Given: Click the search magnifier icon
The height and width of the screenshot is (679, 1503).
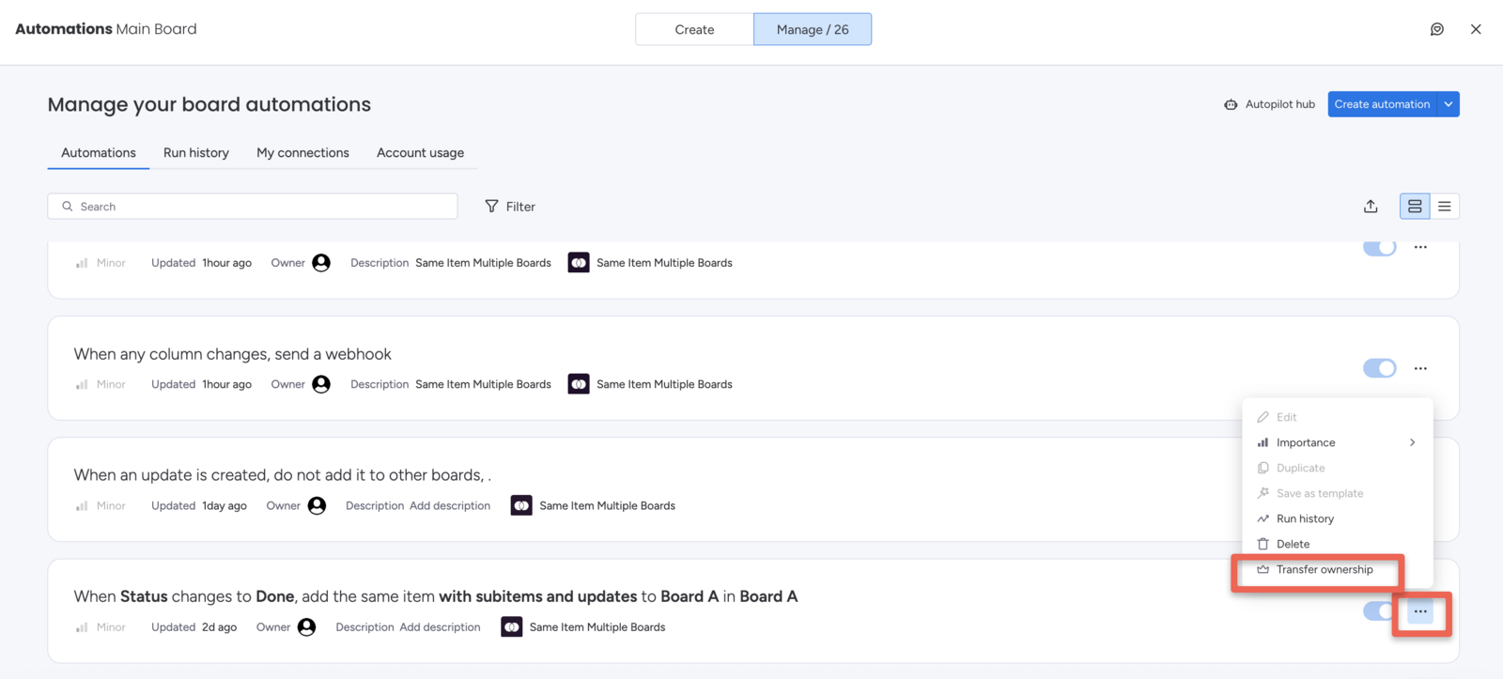Looking at the screenshot, I should [67, 207].
